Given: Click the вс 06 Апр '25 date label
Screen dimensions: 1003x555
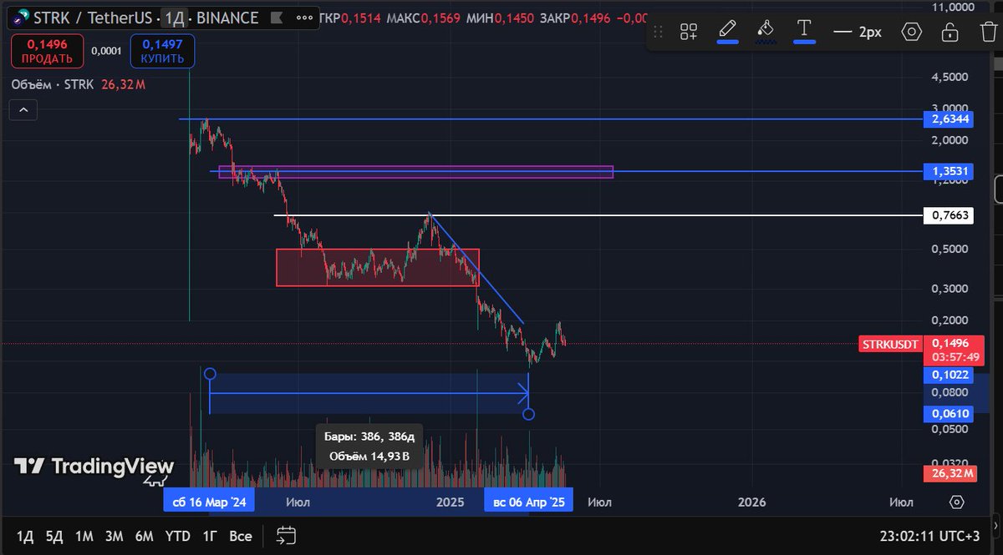Looking at the screenshot, I should (x=528, y=502).
